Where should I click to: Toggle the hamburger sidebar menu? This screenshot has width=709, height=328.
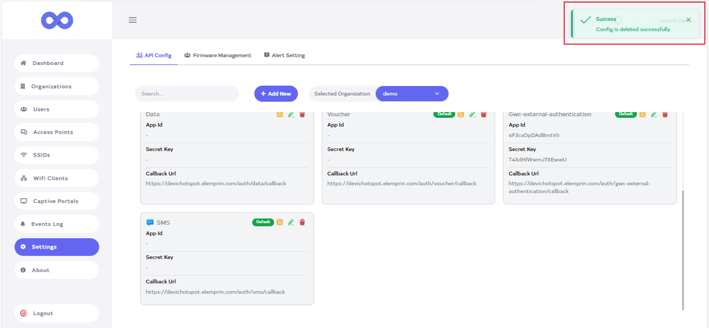click(133, 20)
